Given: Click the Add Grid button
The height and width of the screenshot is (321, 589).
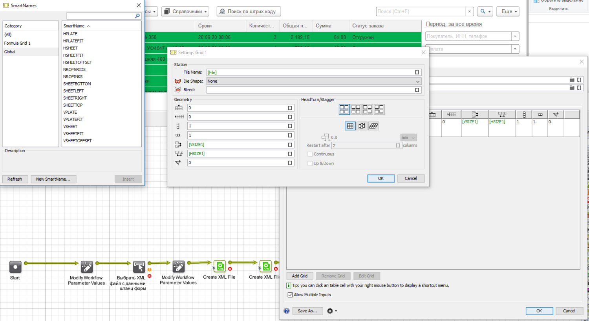Looking at the screenshot, I should pyautogui.click(x=300, y=276).
